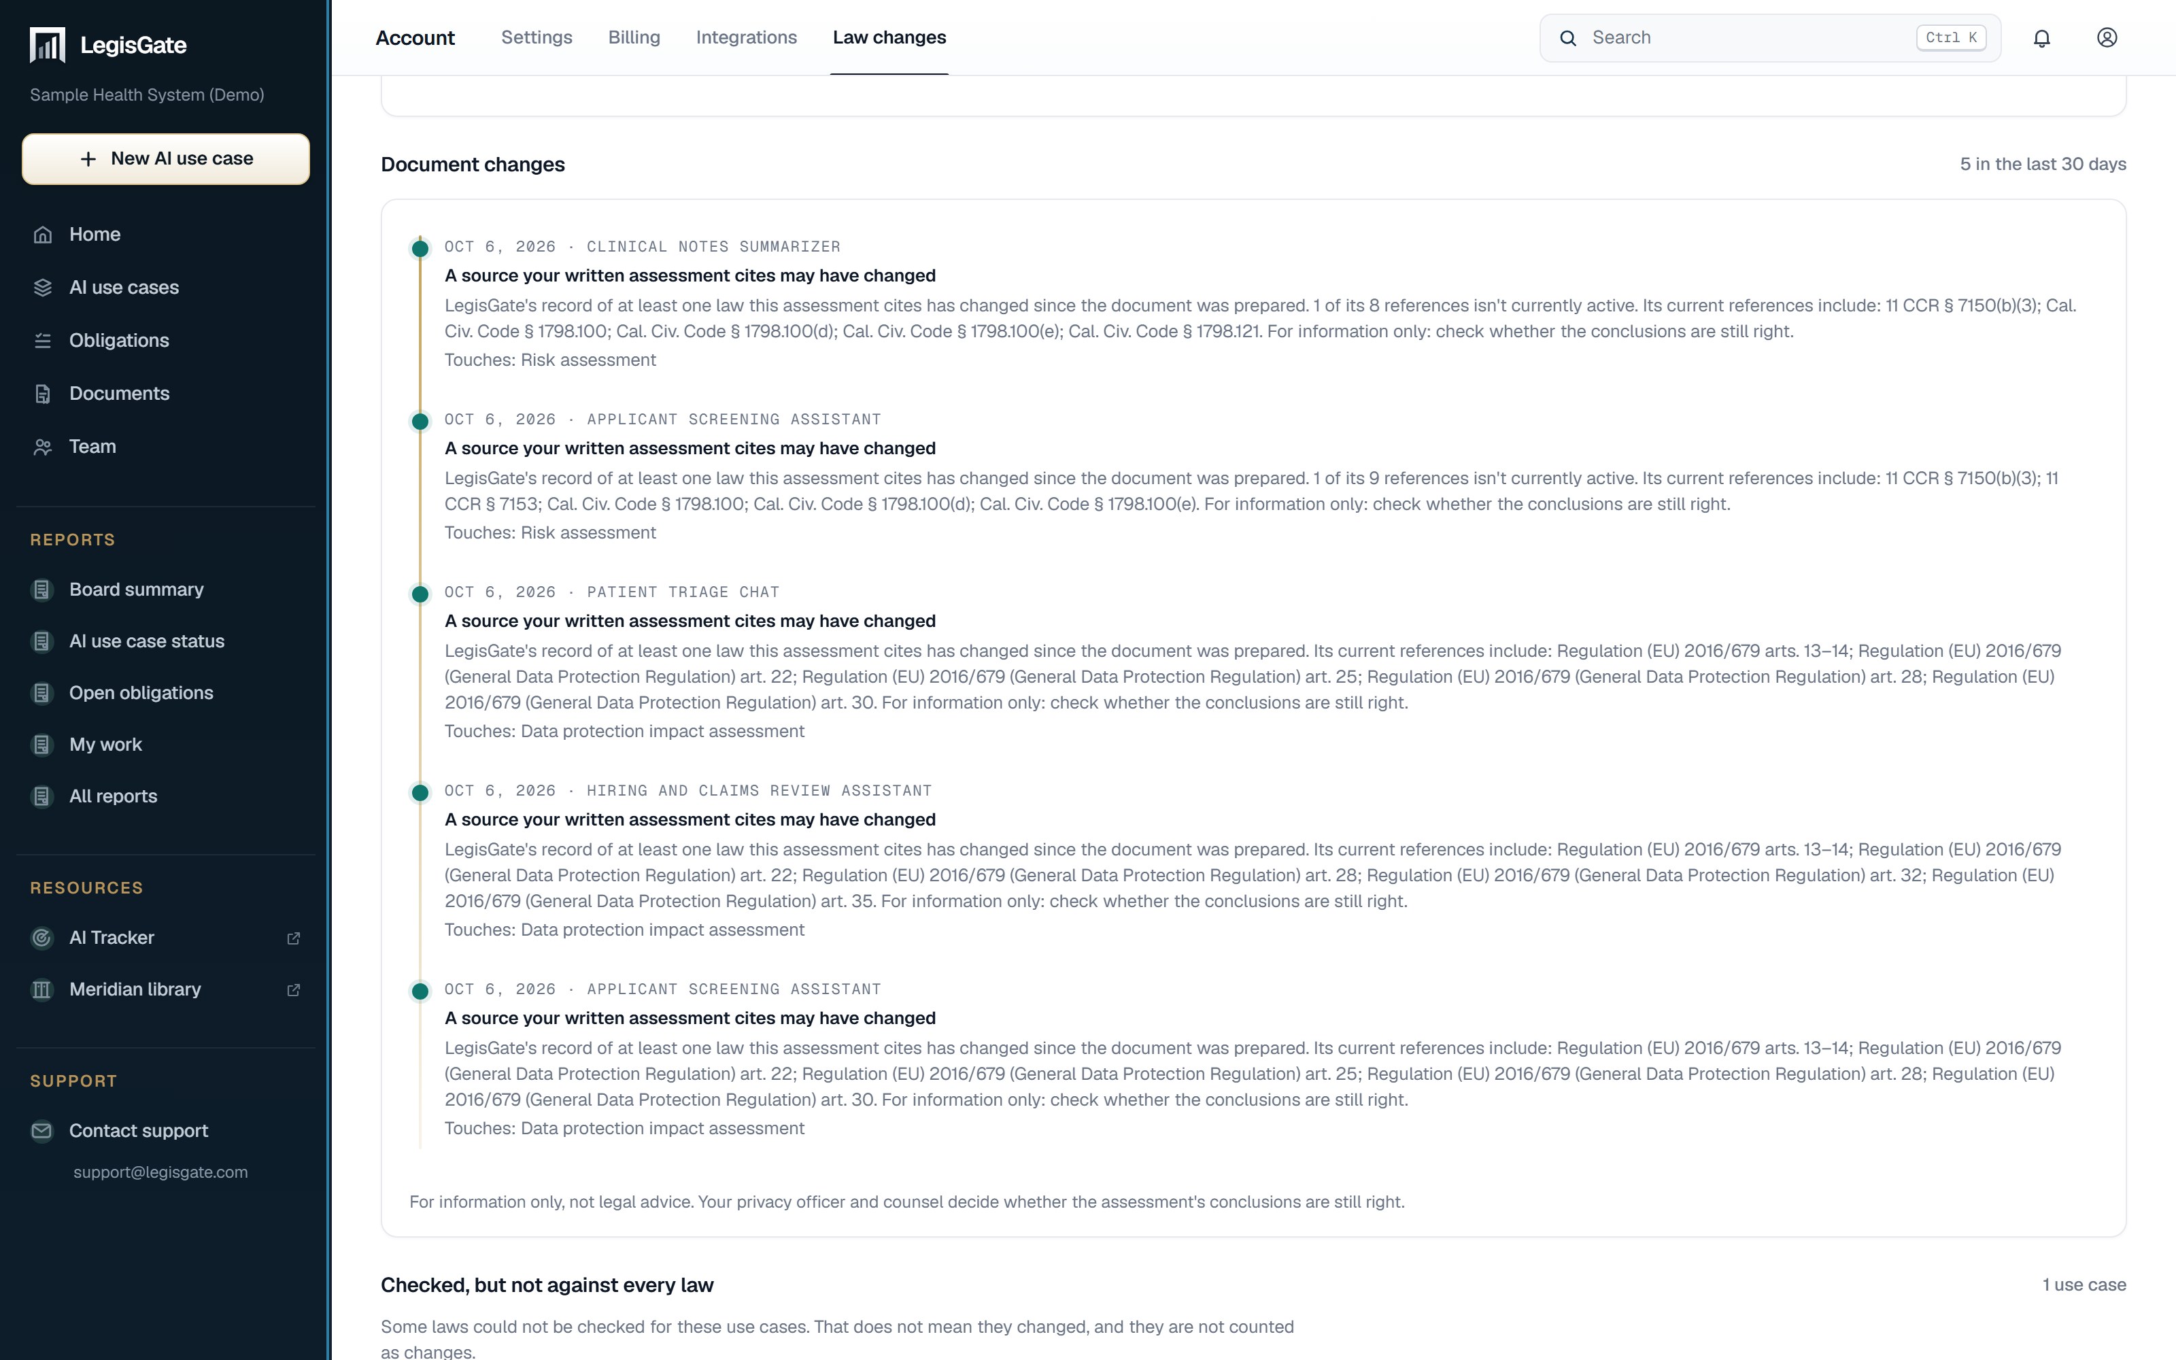Open notifications bell
This screenshot has height=1360, width=2176.
[x=2042, y=38]
